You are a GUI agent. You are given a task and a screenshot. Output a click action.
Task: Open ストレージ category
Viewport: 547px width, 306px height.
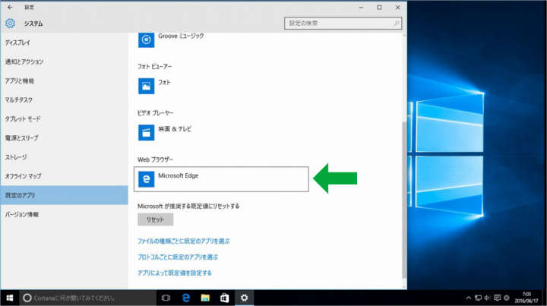pos(64,157)
